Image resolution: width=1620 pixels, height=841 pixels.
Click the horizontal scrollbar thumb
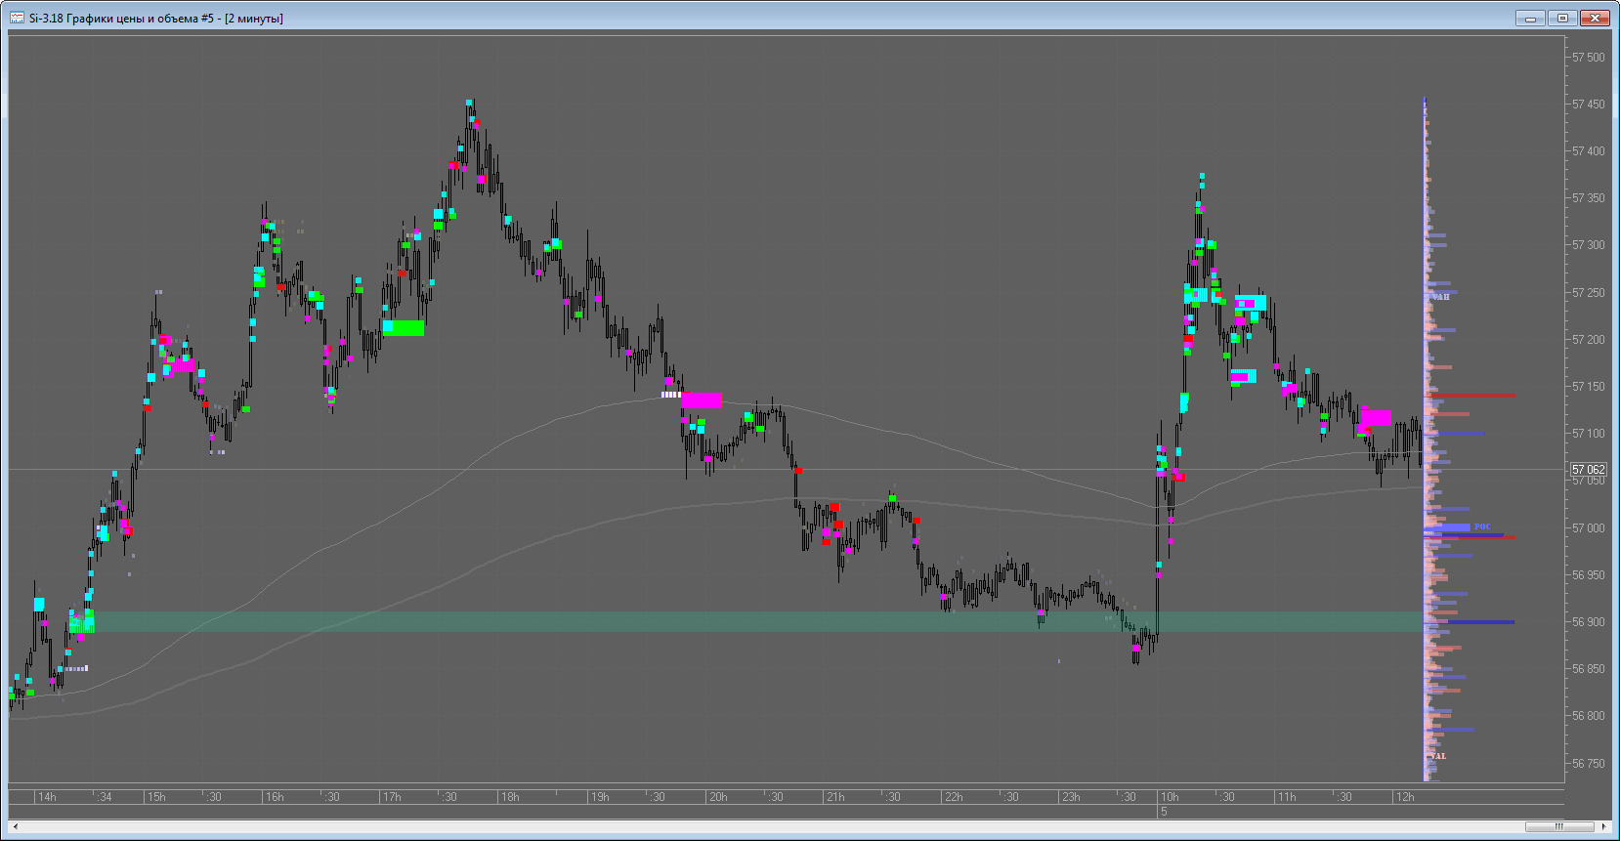click(x=1559, y=826)
